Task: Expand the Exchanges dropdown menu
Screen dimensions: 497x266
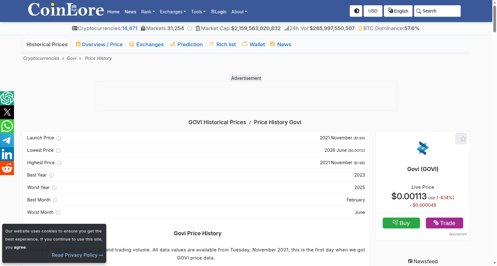Action: coord(173,12)
